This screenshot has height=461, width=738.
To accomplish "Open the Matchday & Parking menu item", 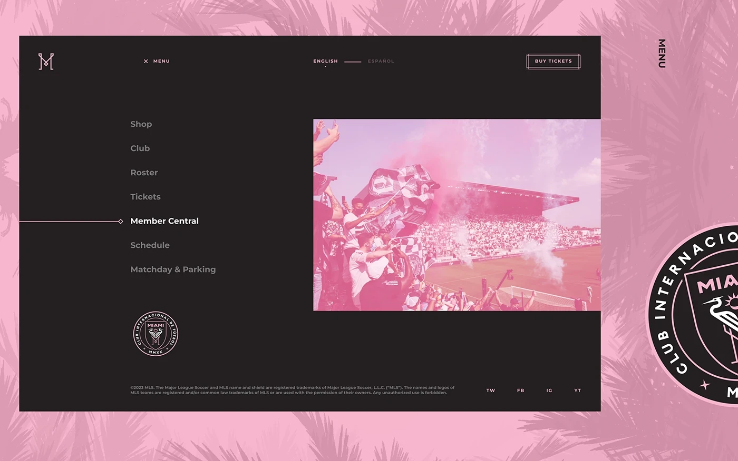I will (173, 269).
